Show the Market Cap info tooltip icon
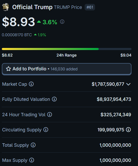 tap(31, 84)
